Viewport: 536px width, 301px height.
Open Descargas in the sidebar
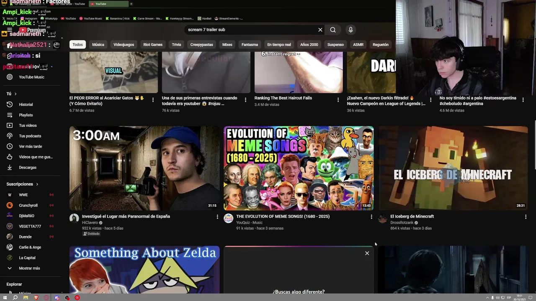(29, 167)
